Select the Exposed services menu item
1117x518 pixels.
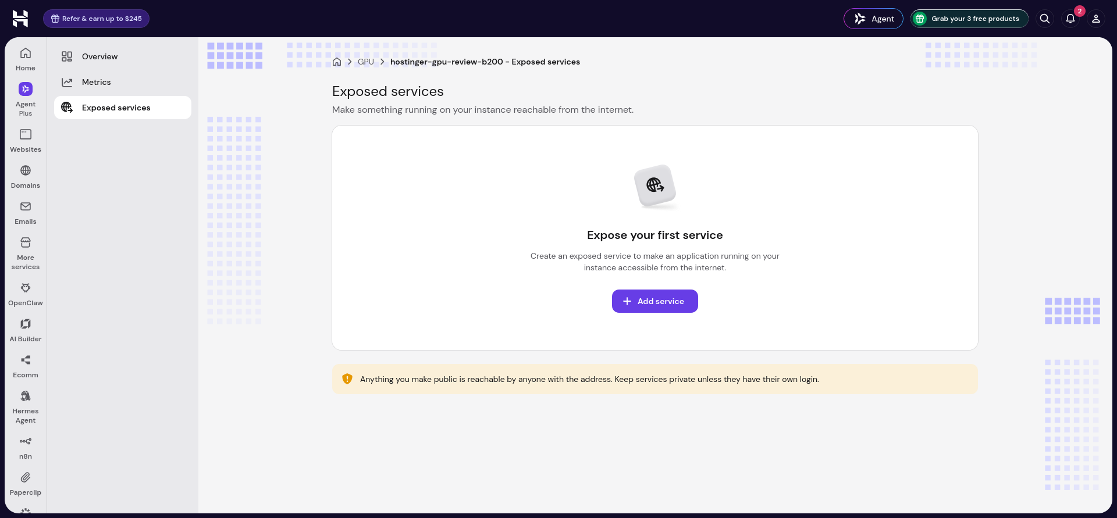[x=123, y=108]
